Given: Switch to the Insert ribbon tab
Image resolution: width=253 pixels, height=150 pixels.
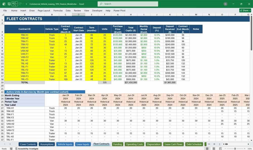Looking at the screenshot, I should pyautogui.click(x=23, y=10).
